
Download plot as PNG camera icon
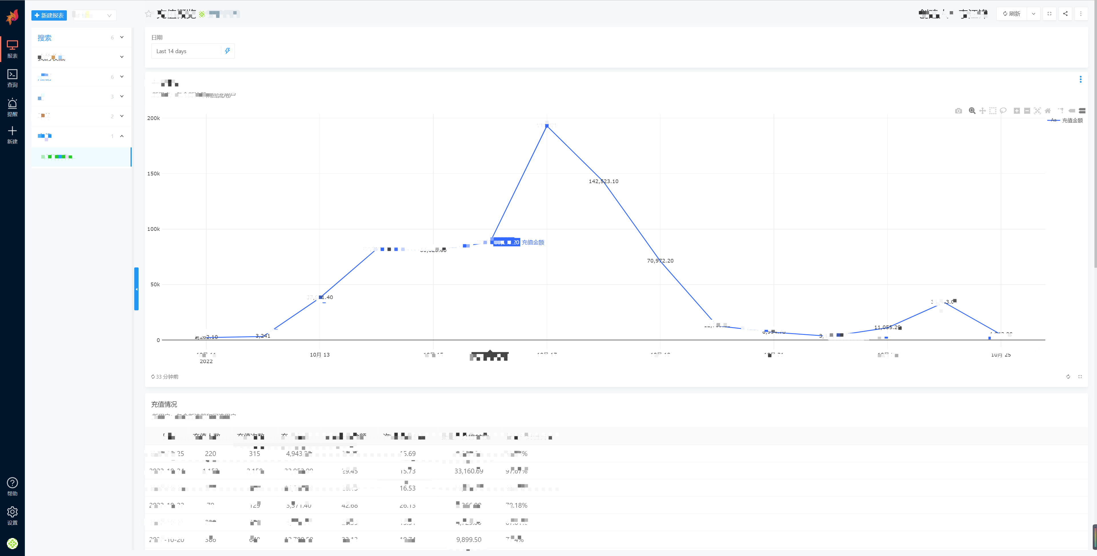(x=958, y=111)
